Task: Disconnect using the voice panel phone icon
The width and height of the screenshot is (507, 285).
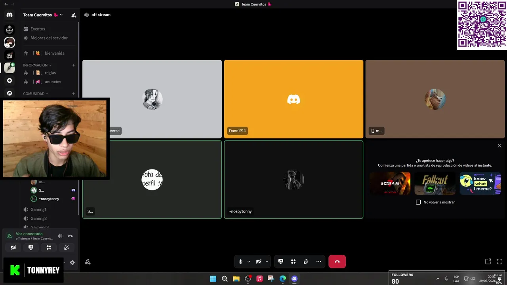Action: (x=70, y=236)
